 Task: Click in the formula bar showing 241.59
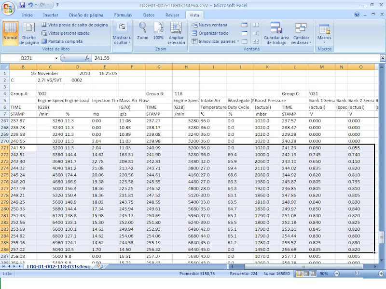pyautogui.click(x=235, y=58)
